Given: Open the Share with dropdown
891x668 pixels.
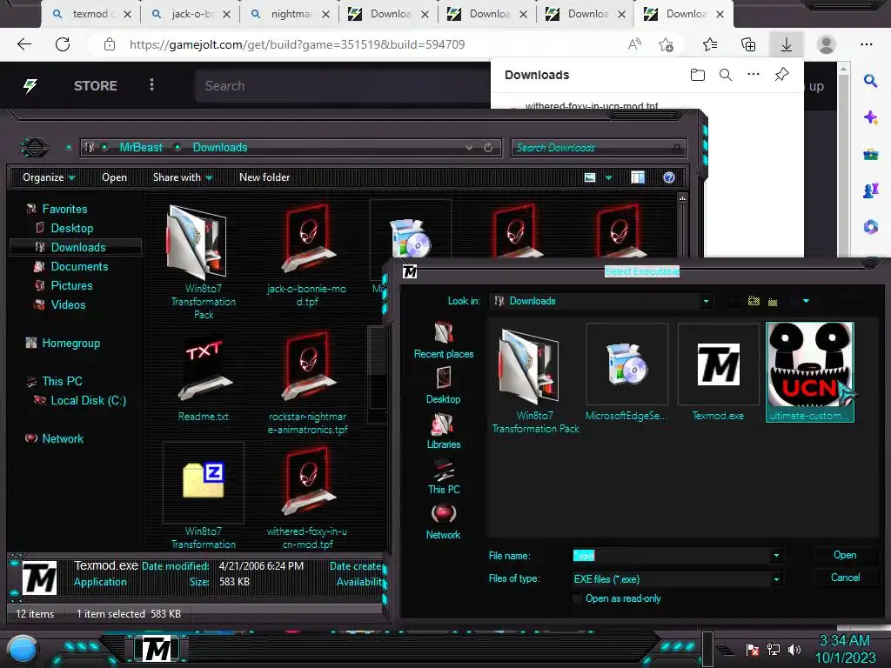Looking at the screenshot, I should coord(183,177).
